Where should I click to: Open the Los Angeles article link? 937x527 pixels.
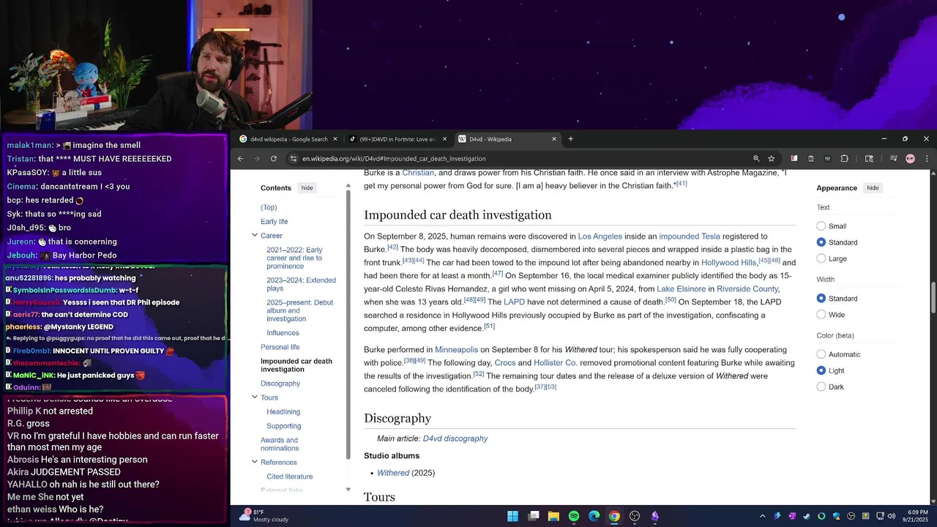[600, 236]
